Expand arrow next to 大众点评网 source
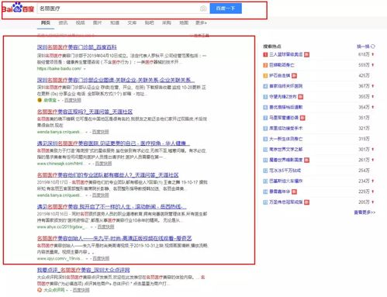 67,290
